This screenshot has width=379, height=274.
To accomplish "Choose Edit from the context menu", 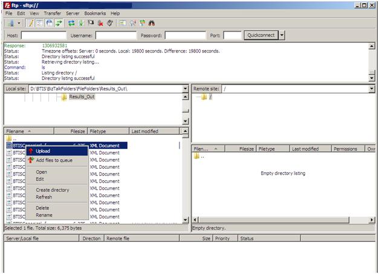I will (x=57, y=179).
